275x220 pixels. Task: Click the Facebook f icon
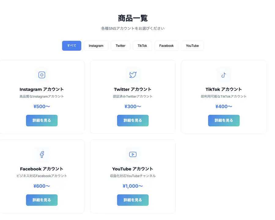[42, 154]
